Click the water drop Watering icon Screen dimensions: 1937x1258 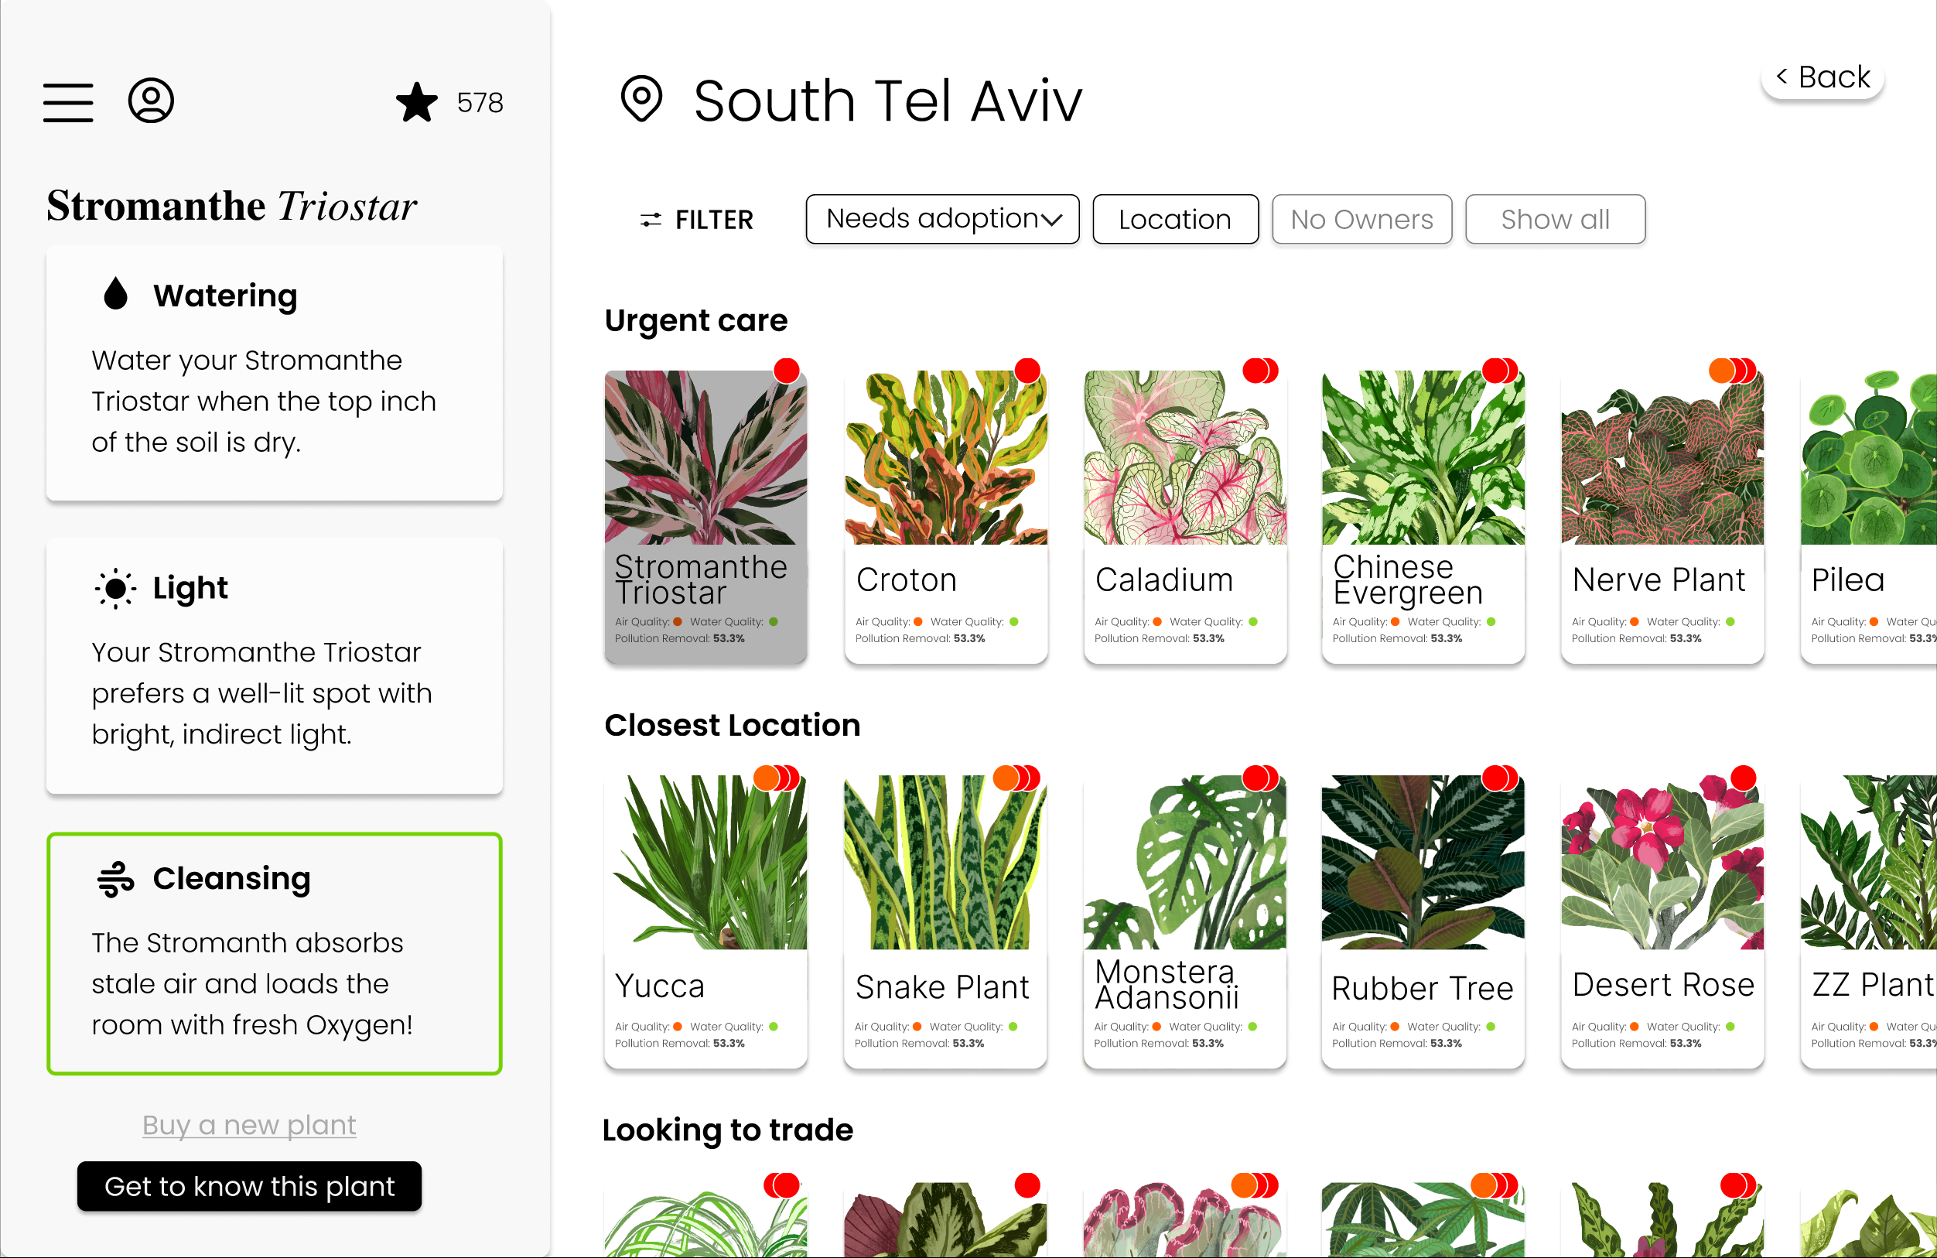pos(115,293)
